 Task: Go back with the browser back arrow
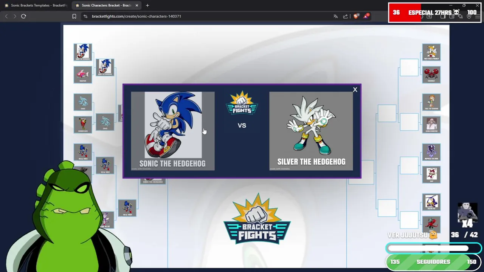pyautogui.click(x=6, y=16)
